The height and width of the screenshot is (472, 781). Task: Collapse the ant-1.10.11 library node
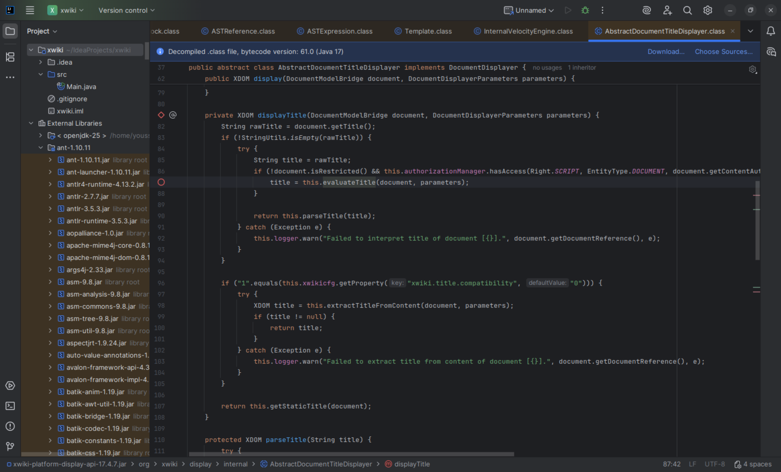tap(41, 148)
